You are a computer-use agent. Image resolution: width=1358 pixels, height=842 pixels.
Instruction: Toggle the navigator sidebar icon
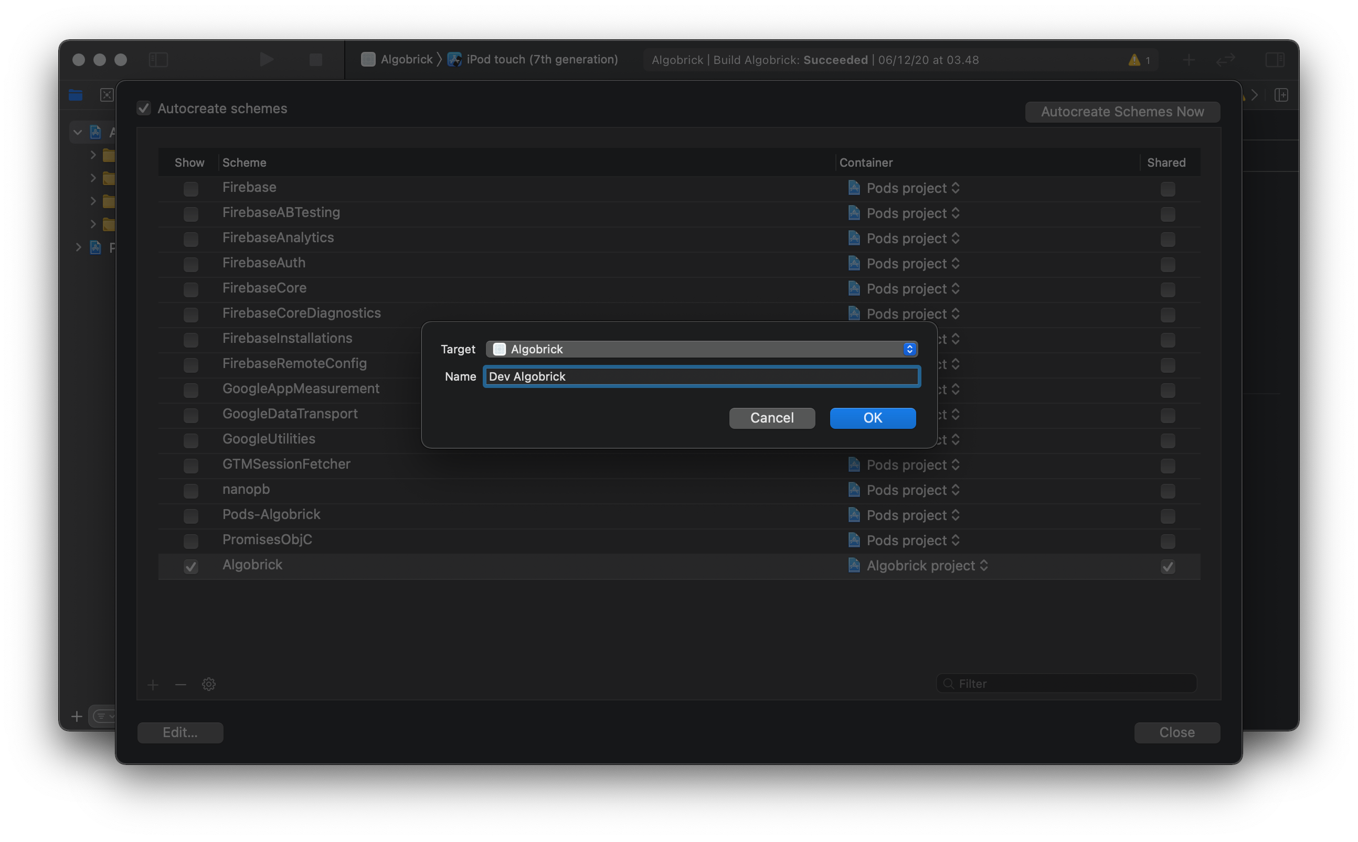(x=158, y=59)
